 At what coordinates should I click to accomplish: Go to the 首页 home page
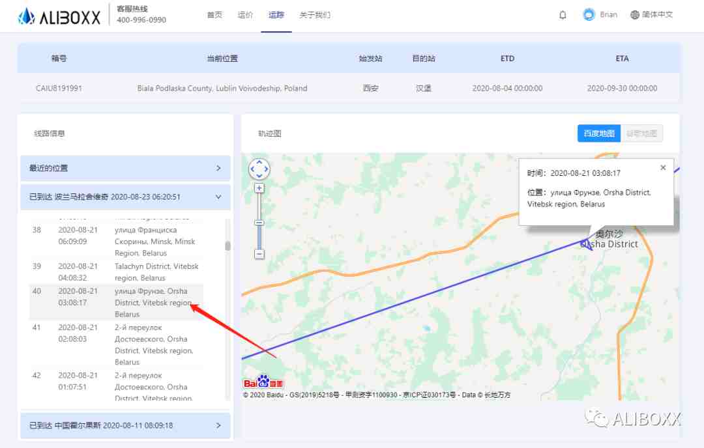[214, 15]
